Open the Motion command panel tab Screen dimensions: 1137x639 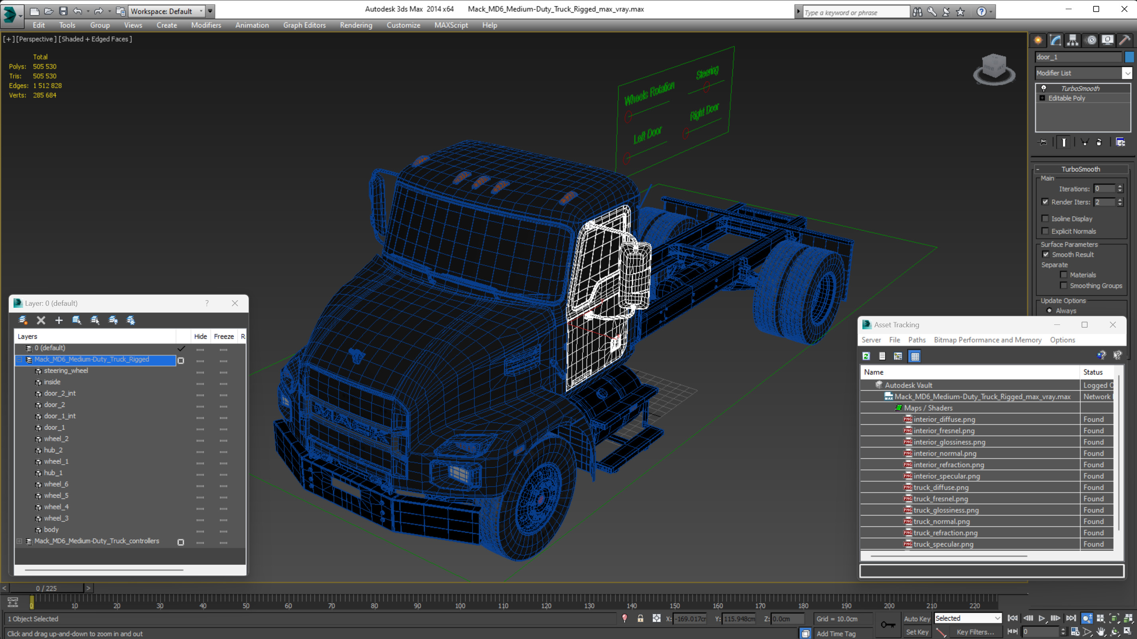pyautogui.click(x=1091, y=41)
